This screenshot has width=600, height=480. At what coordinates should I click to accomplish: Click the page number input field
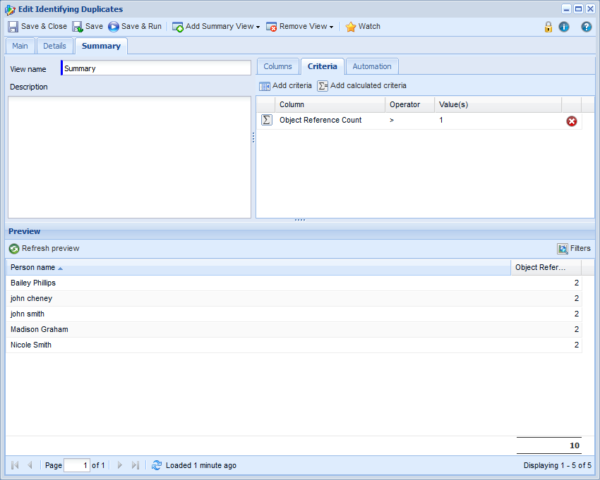click(x=77, y=465)
